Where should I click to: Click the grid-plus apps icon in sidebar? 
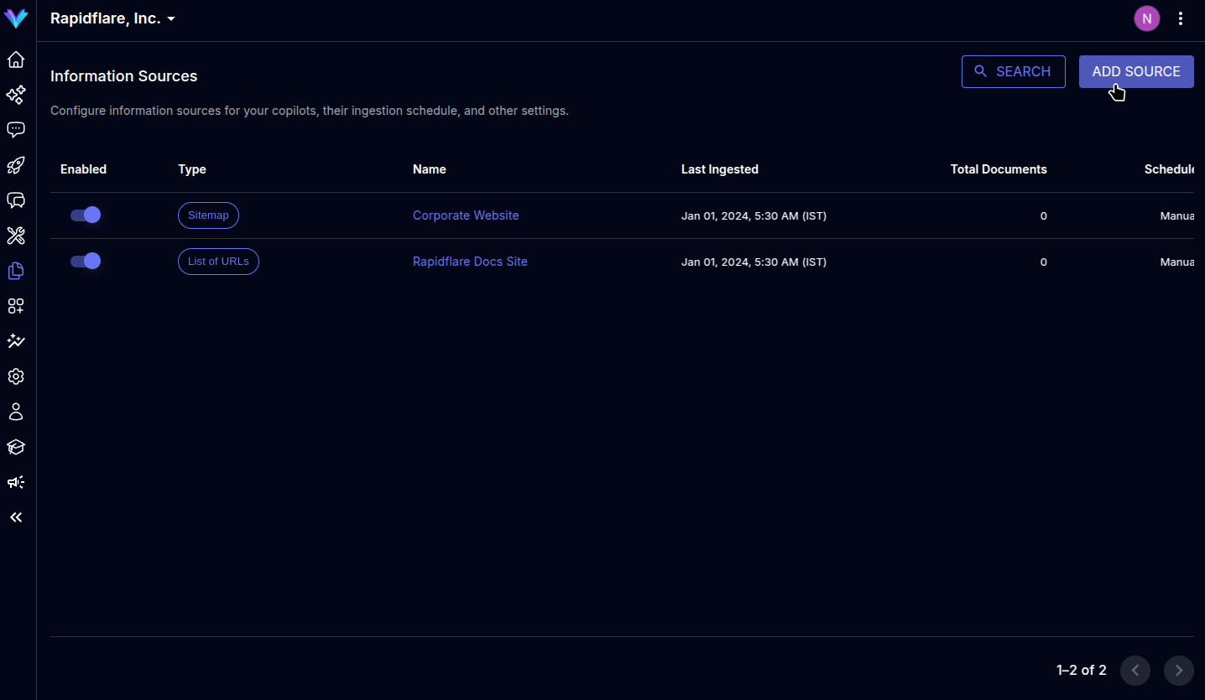coord(16,306)
